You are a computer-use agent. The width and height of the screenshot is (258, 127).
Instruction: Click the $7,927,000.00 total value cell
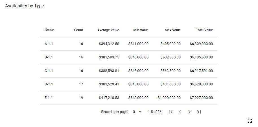point(201,98)
